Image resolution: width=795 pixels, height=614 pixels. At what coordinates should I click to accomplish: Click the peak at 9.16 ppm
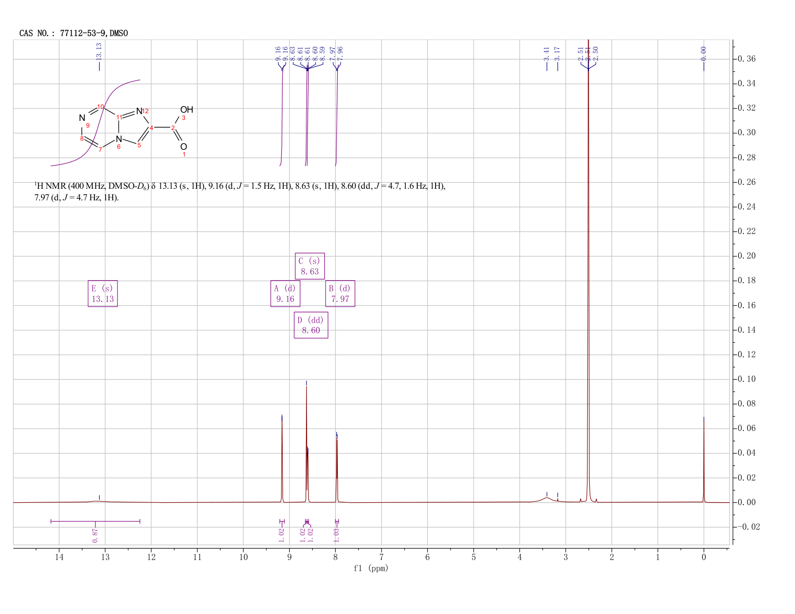[282, 460]
